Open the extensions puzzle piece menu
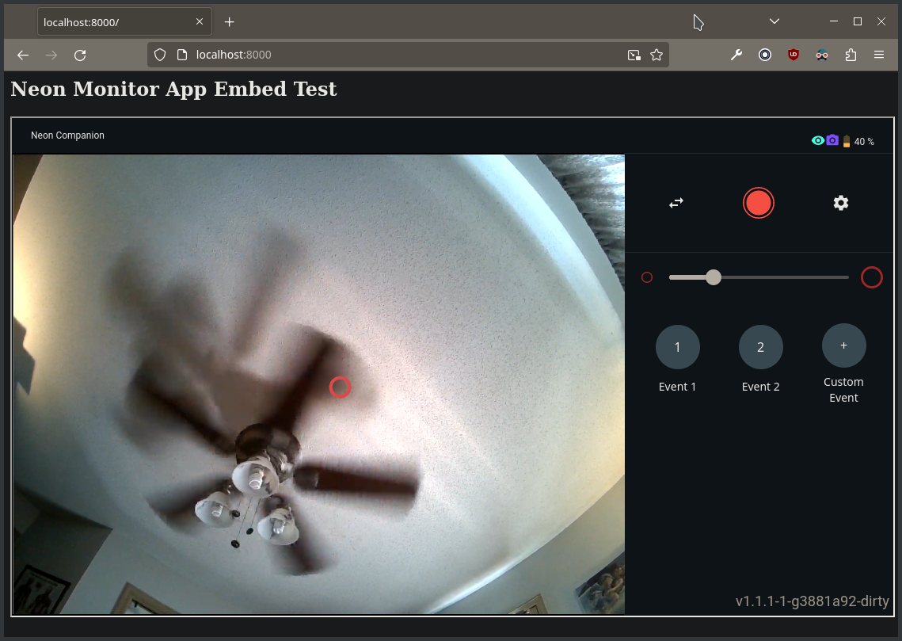The image size is (902, 641). pyautogui.click(x=851, y=55)
